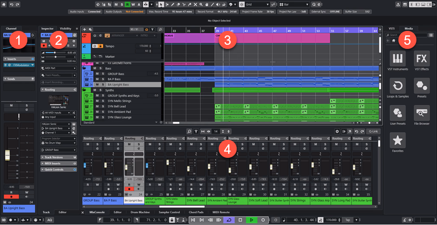Toggle the Tempo track lock button
Screen dimensions: 437x225
click(x=100, y=46)
